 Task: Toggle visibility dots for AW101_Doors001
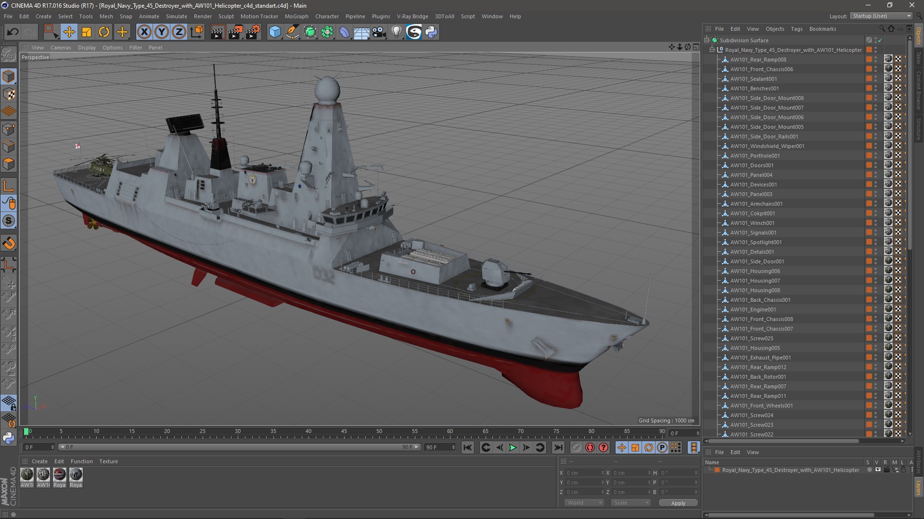(x=876, y=165)
